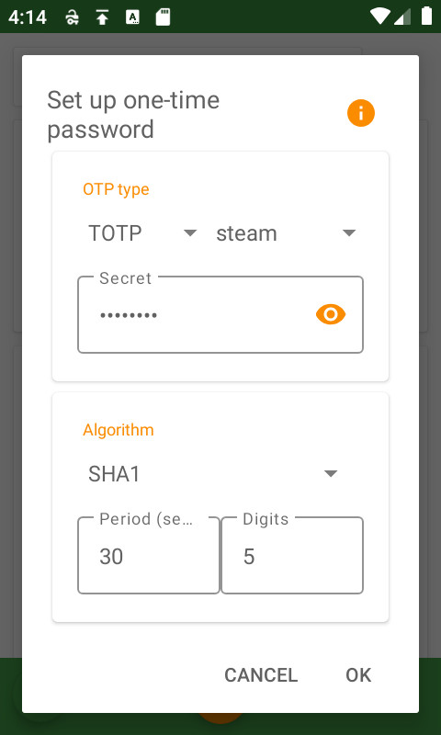Tap the keyboard language notification icon

pyautogui.click(x=133, y=17)
